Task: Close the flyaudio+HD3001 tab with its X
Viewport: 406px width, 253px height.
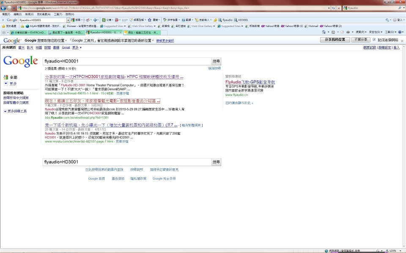Action: click(x=121, y=32)
